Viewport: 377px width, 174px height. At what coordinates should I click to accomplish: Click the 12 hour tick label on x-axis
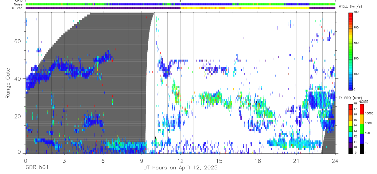coord(180,161)
